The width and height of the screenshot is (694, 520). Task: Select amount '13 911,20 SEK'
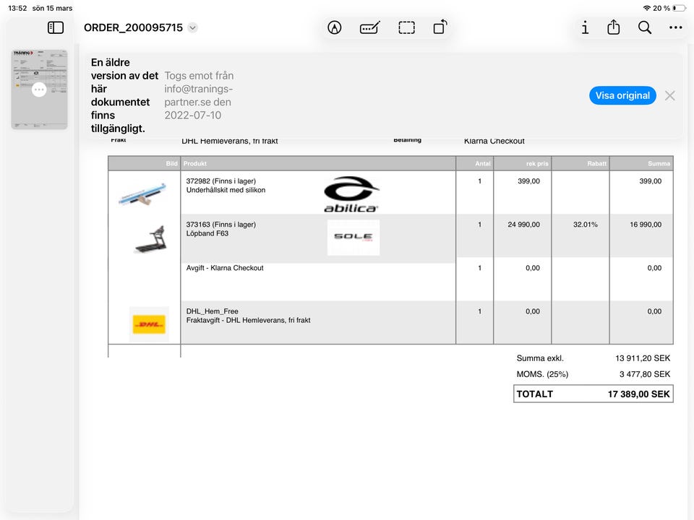point(643,358)
